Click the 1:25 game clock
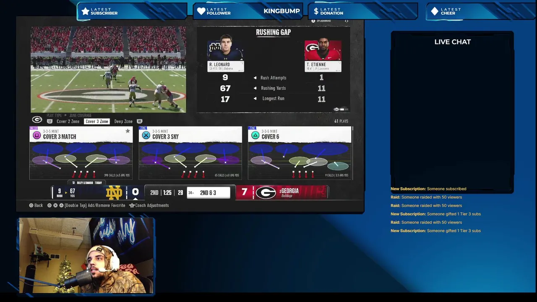Screen dimensions: 537x302 tap(167, 193)
